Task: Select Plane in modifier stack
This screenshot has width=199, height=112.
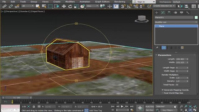Action: point(176,26)
